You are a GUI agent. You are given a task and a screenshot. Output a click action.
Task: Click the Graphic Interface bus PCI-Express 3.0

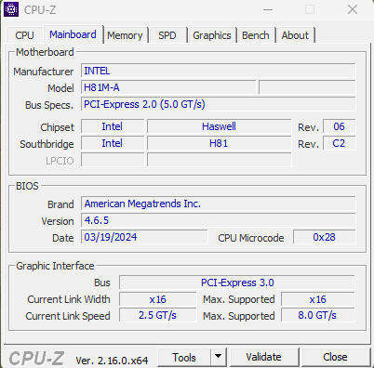(237, 283)
